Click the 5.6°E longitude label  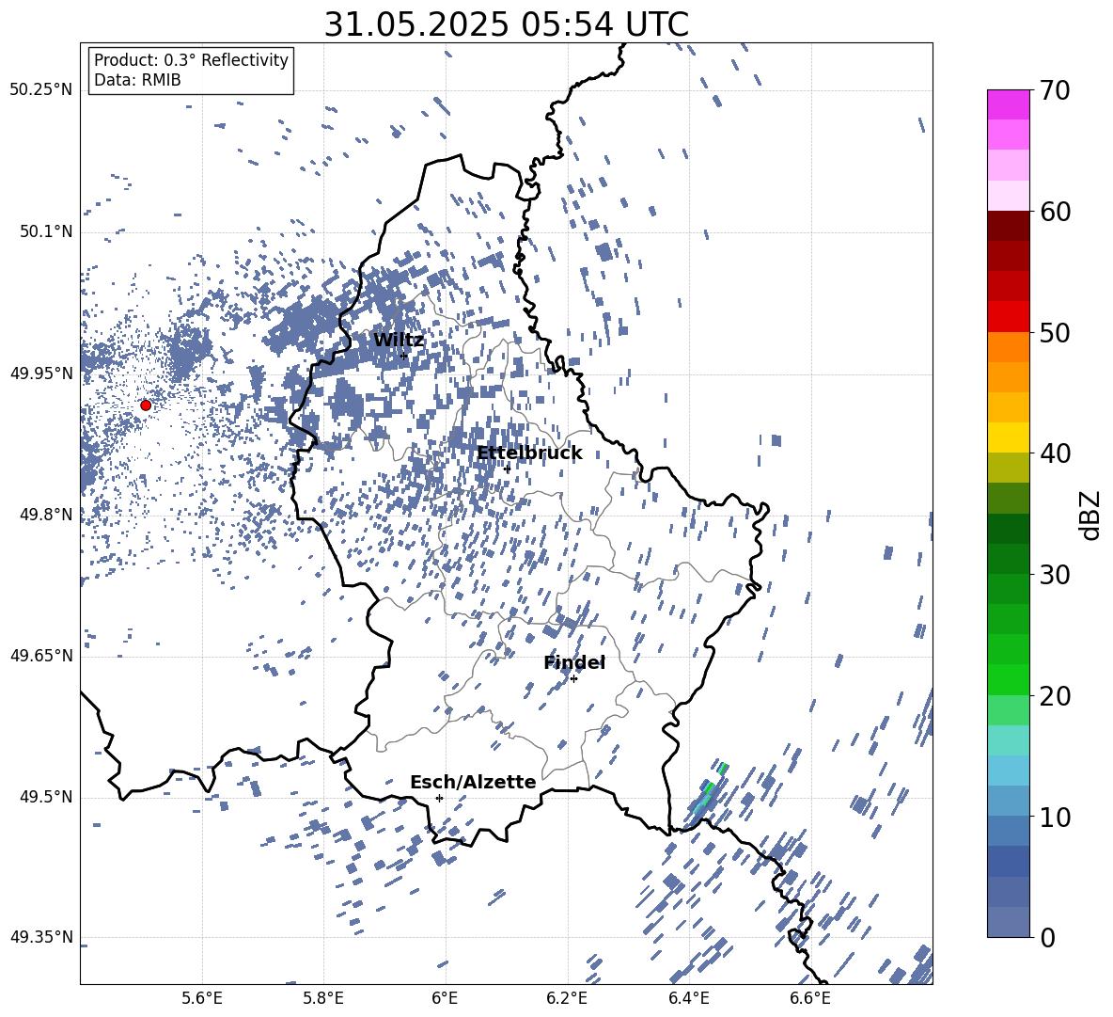(202, 998)
